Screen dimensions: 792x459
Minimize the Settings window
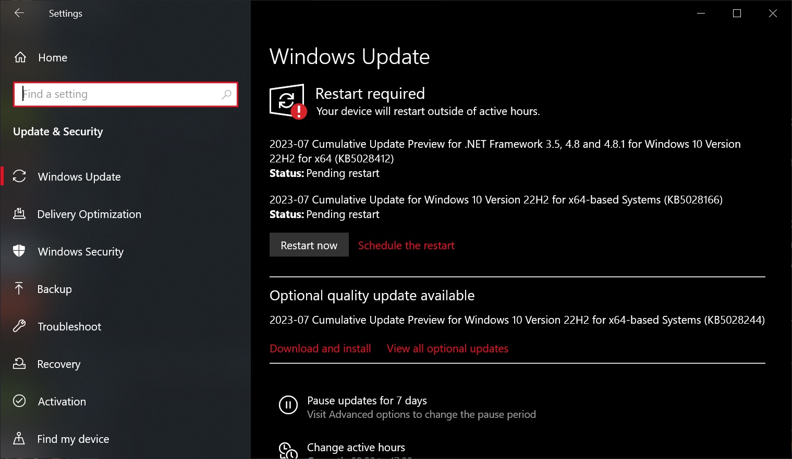[701, 13]
